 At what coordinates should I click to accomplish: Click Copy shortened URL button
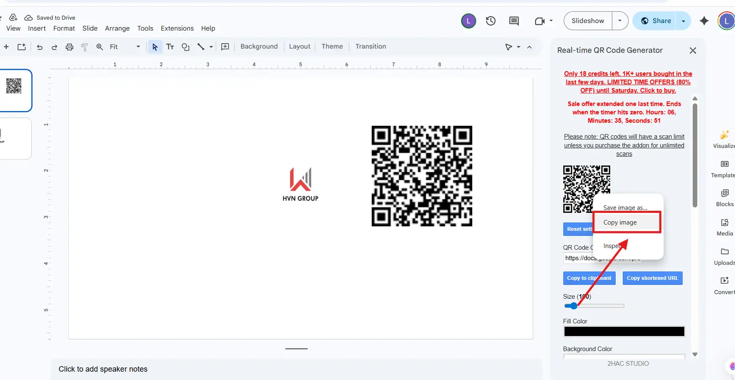coord(652,278)
